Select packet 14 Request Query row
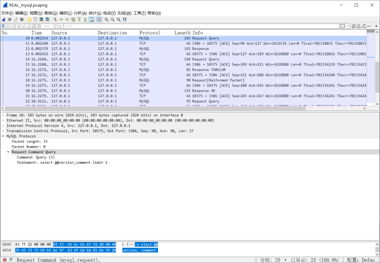 pos(183,59)
